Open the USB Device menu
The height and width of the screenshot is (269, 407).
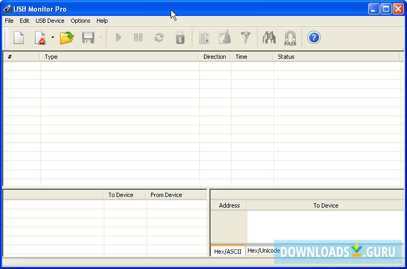pos(50,21)
